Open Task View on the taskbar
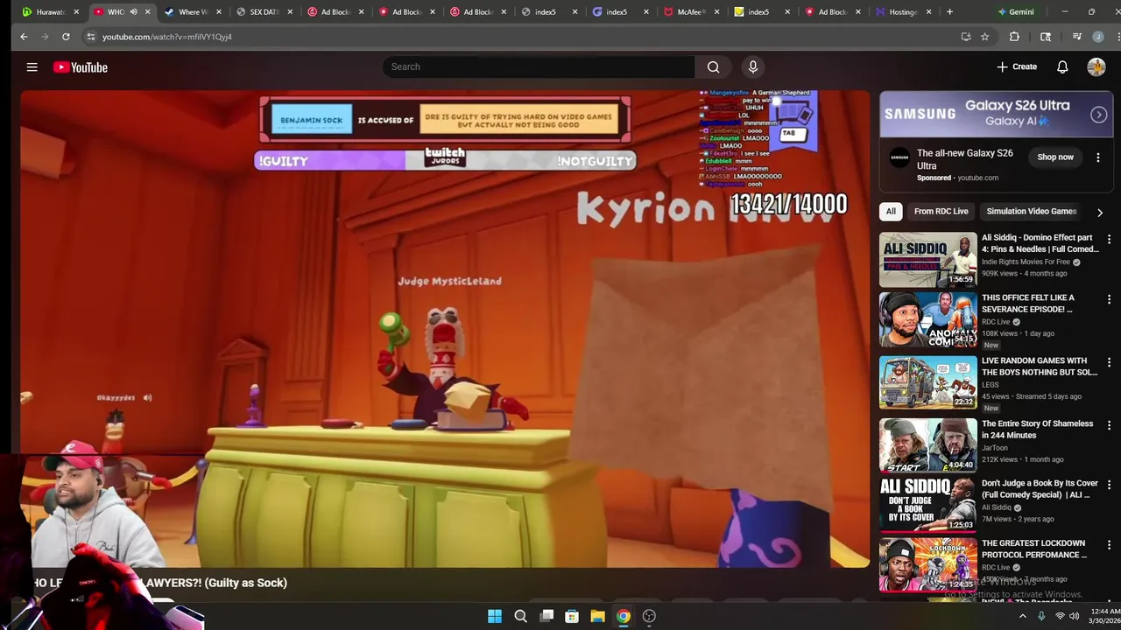 [546, 616]
